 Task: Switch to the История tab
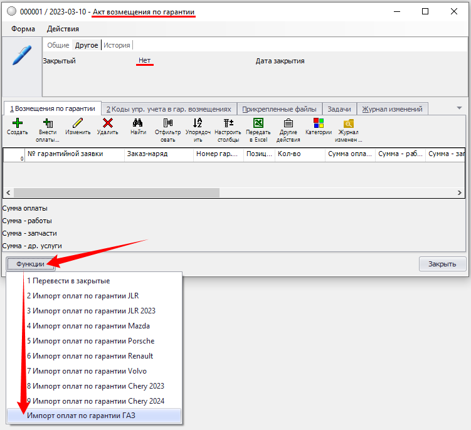click(x=117, y=45)
